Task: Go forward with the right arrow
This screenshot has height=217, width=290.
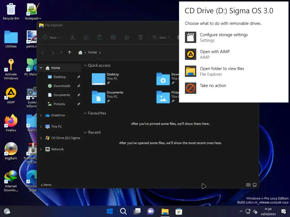Action: 53,53
